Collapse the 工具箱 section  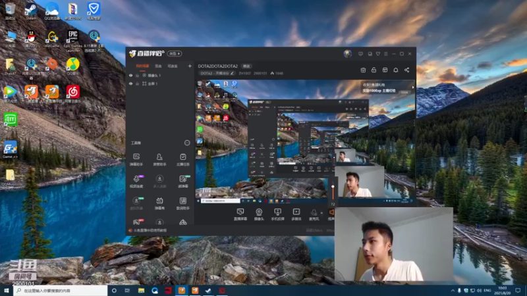click(x=187, y=142)
